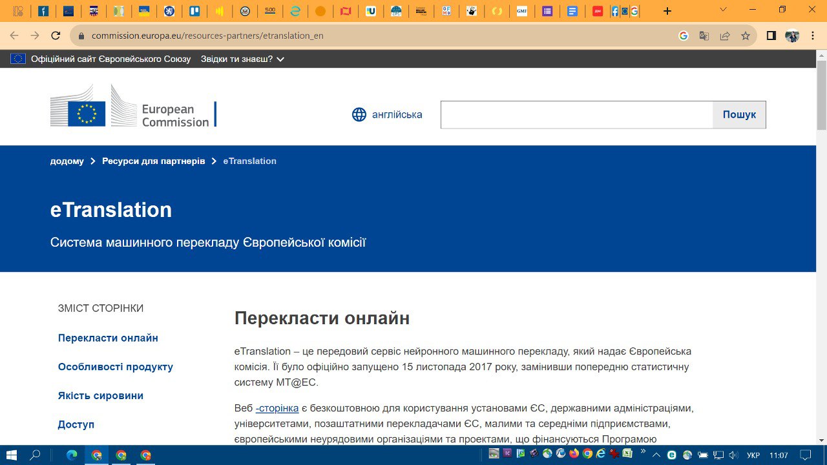Open the browser side panel icon
This screenshot has height=465, width=827.
pyautogui.click(x=771, y=36)
